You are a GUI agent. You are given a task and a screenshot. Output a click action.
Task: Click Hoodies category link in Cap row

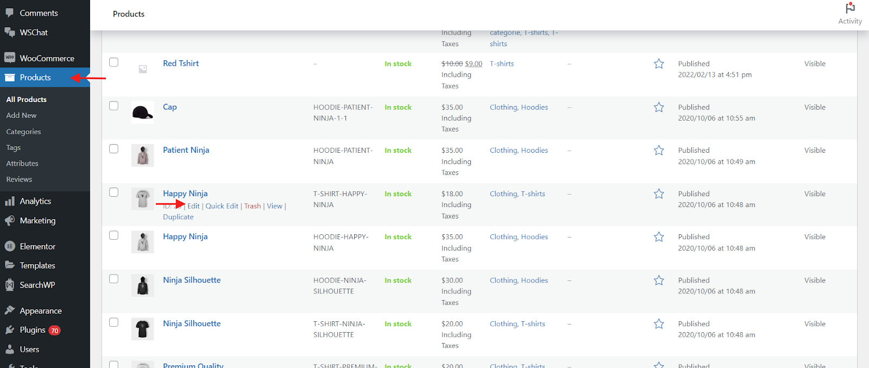(534, 107)
